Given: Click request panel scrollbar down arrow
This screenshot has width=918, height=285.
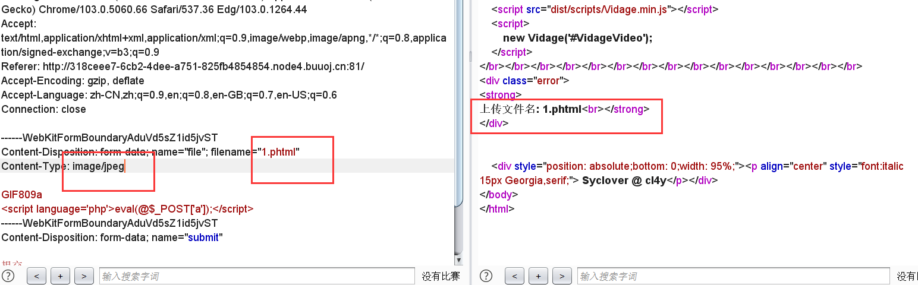Looking at the screenshot, I should (458, 261).
